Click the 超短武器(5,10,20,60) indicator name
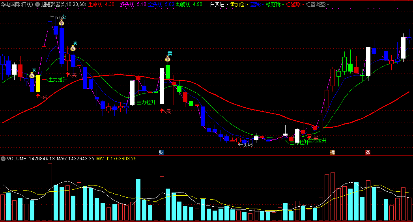Screen dimensions: 413x222 click(x=64, y=4)
